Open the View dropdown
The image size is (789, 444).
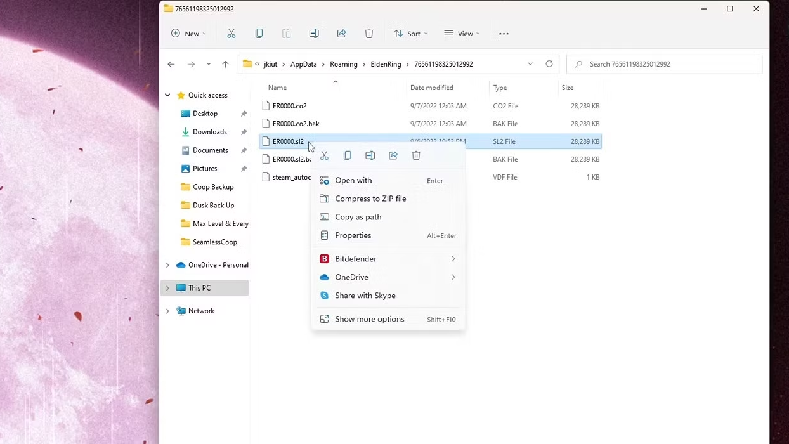click(462, 34)
